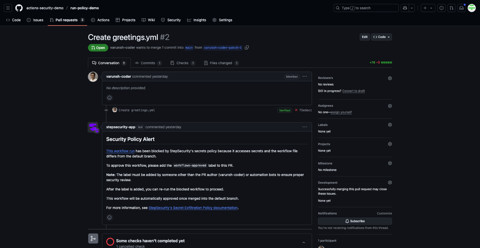Open the Copilot icon in header

point(405,8)
